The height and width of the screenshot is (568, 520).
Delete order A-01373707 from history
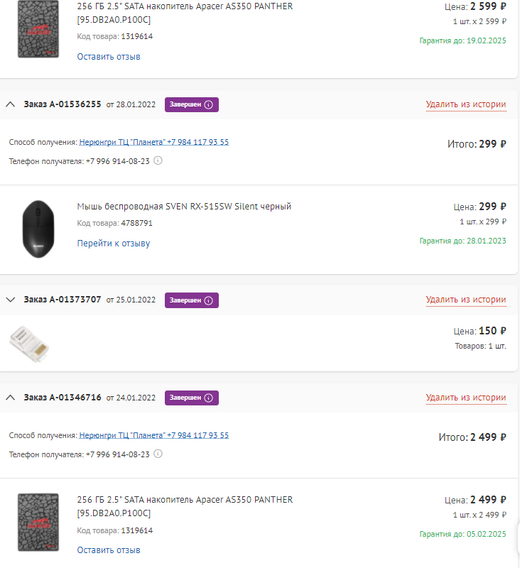(x=465, y=300)
